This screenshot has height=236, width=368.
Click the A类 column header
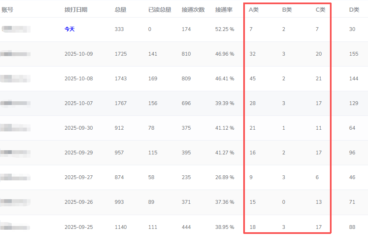254,10
